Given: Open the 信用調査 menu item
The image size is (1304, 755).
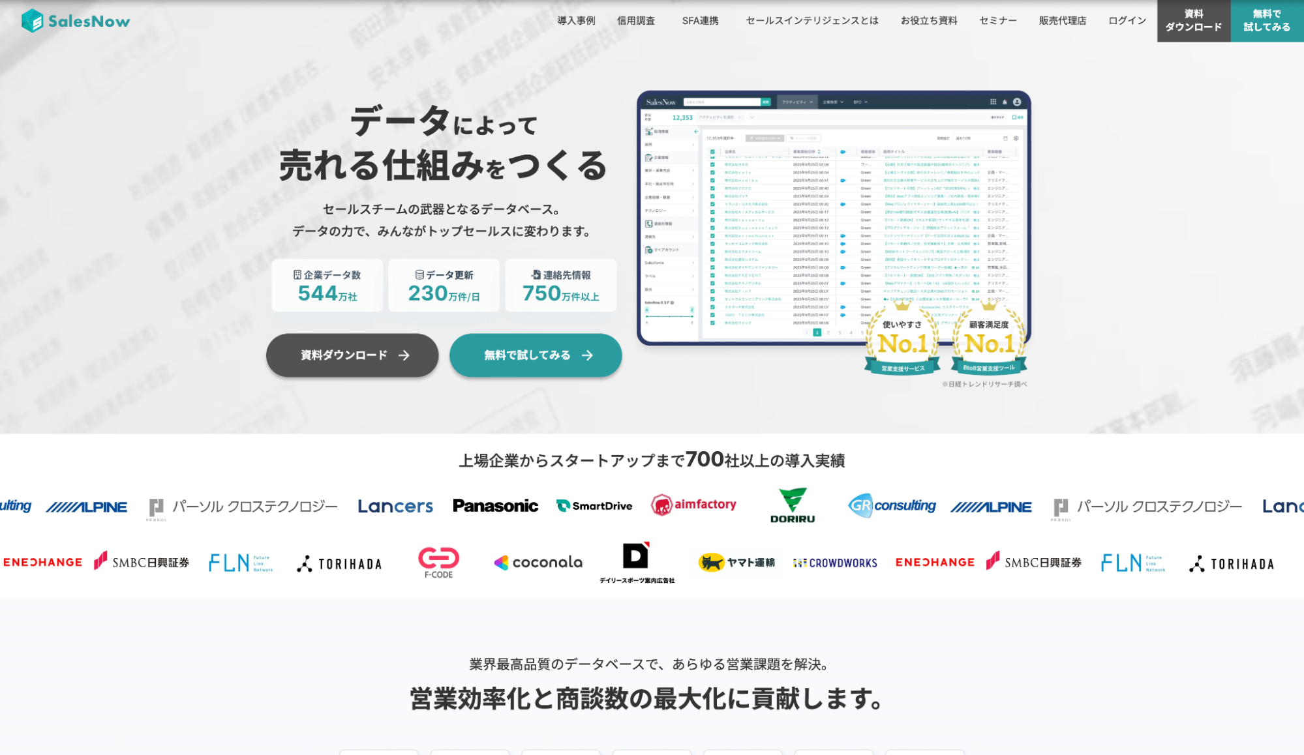Looking at the screenshot, I should (636, 21).
